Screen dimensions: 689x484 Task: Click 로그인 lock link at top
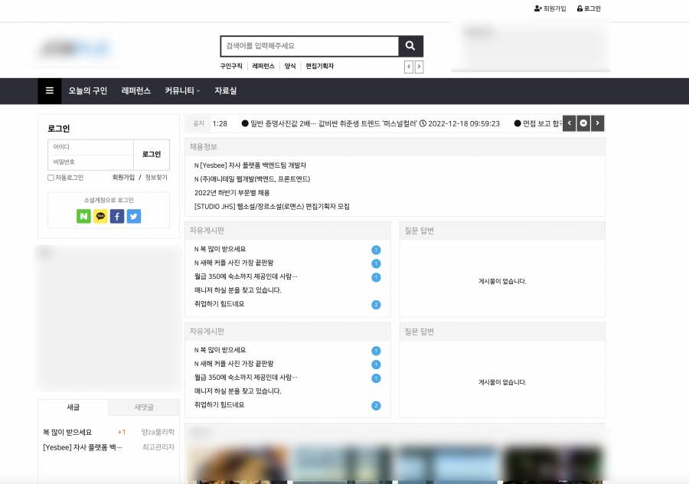(x=589, y=8)
